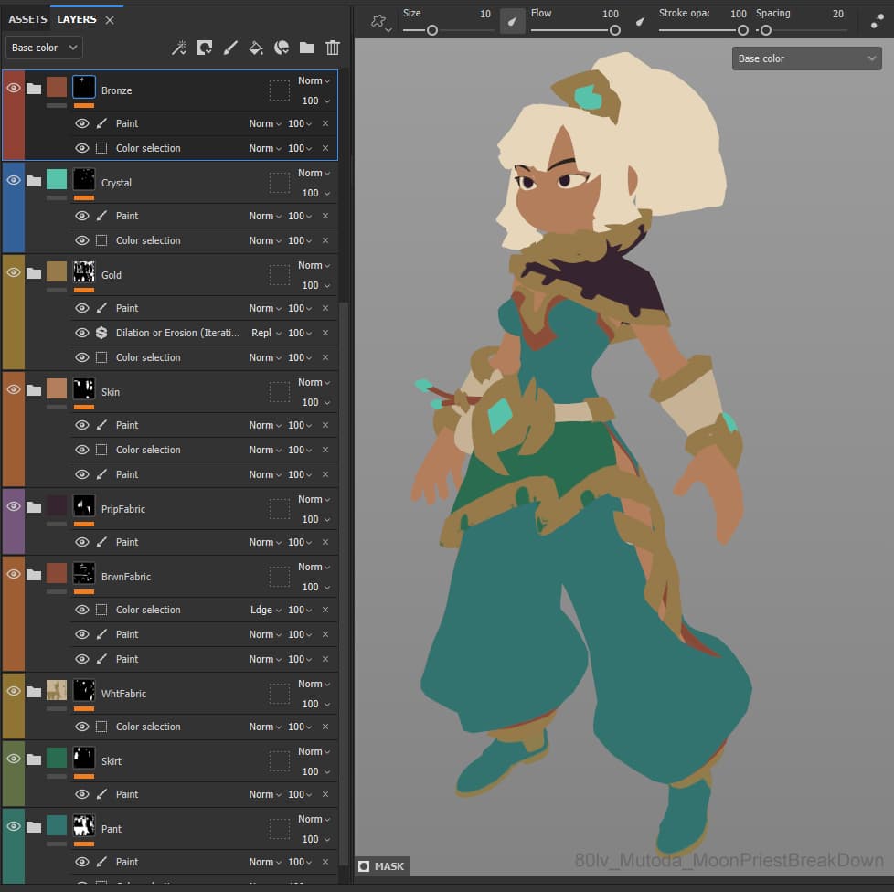Remove the Paint effect under Crystal layer
The height and width of the screenshot is (892, 894).
325,216
